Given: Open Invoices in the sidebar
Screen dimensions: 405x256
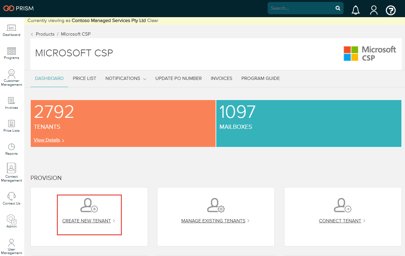Looking at the screenshot, I should click(x=12, y=103).
